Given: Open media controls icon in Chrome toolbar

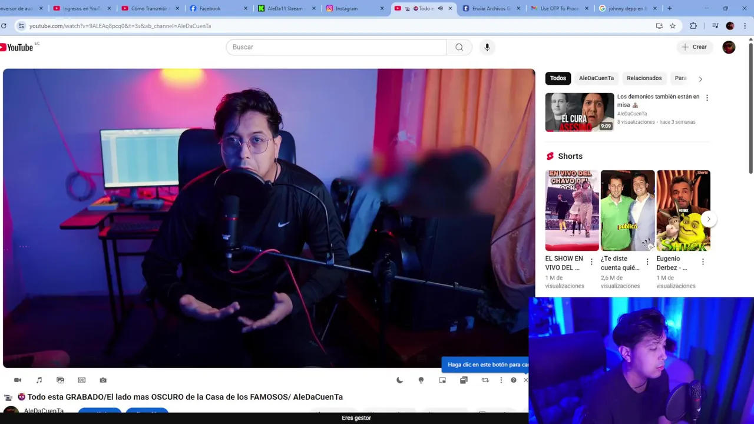Looking at the screenshot, I should pos(715,26).
